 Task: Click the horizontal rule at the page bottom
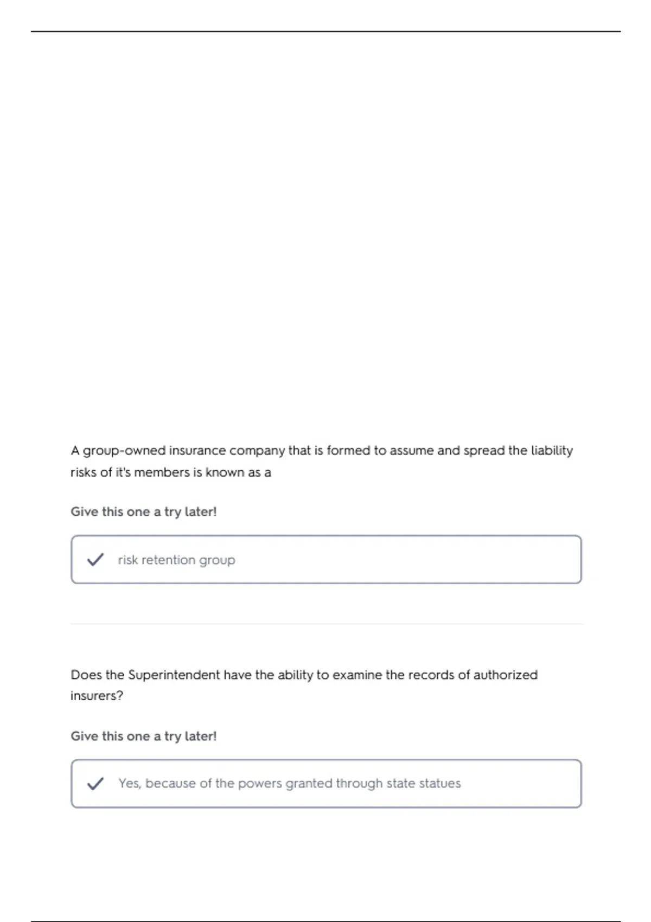click(x=325, y=921)
